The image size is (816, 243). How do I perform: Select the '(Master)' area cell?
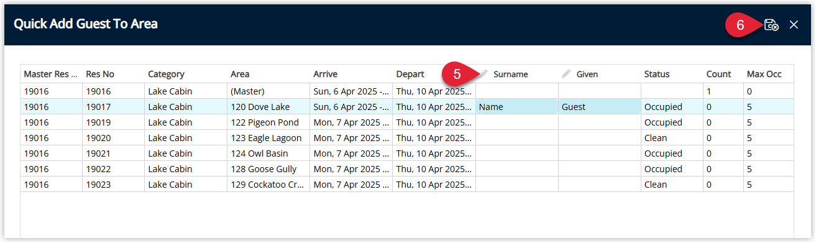coord(268,91)
